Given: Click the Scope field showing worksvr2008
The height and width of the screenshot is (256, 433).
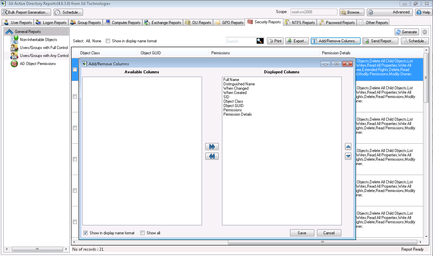Looking at the screenshot, I should (314, 12).
